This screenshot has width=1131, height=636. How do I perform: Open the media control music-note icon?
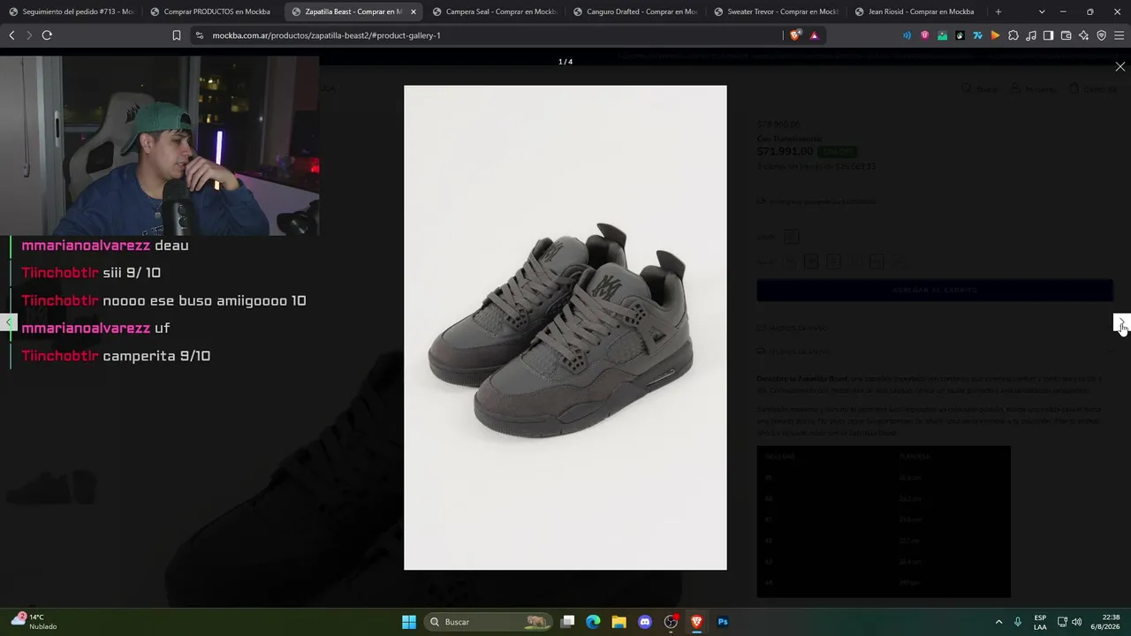[1030, 35]
